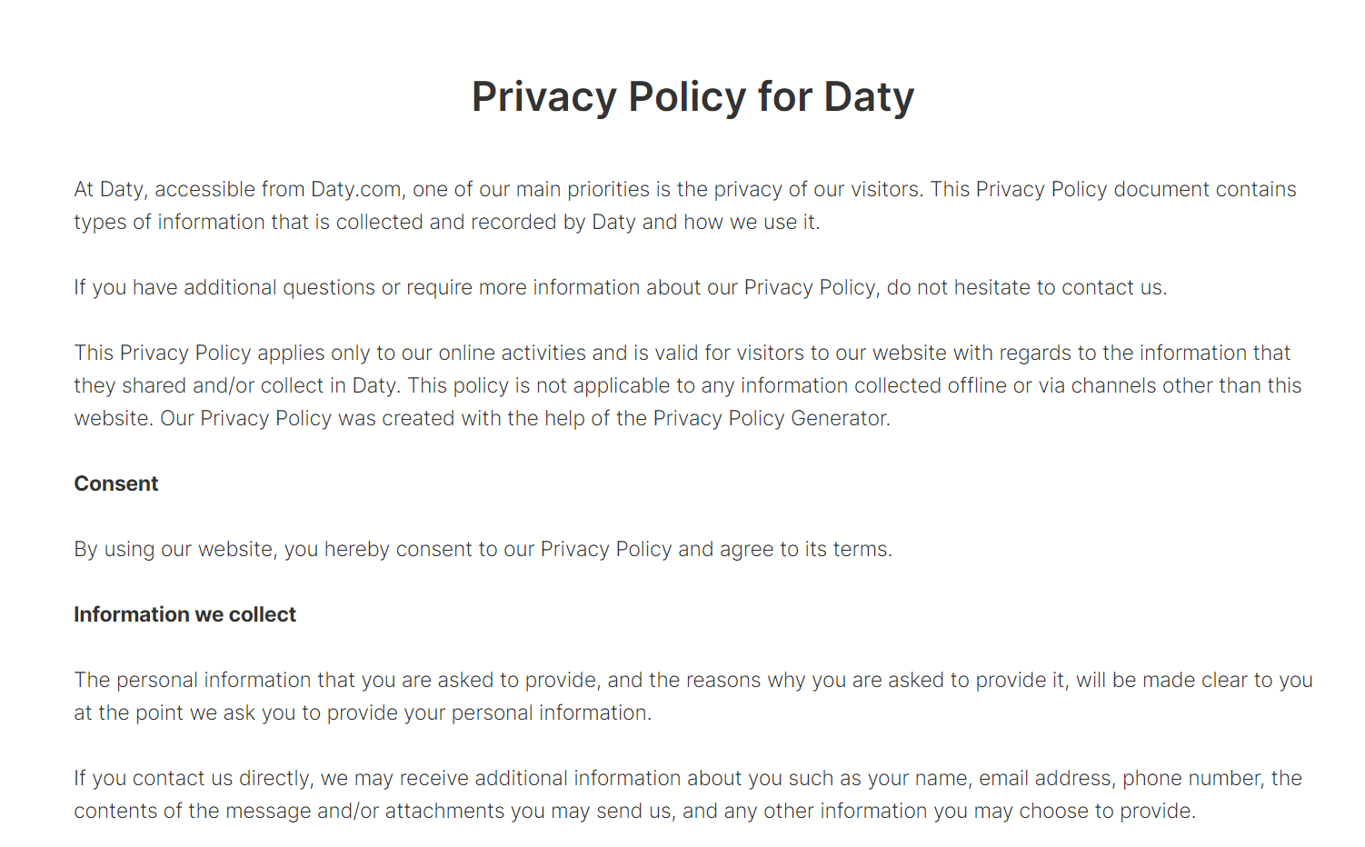Screen dimensions: 1365x847
Task: Click the Privacy Policy for Daty title
Action: point(692,97)
